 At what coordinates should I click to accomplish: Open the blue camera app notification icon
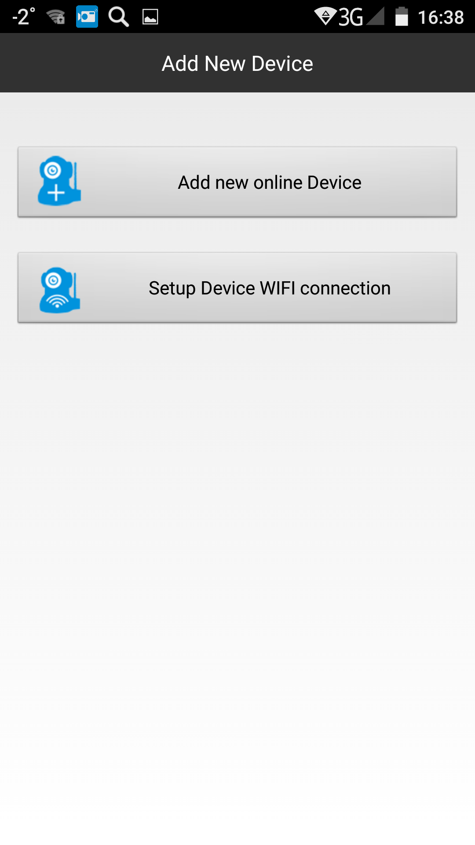(x=87, y=17)
